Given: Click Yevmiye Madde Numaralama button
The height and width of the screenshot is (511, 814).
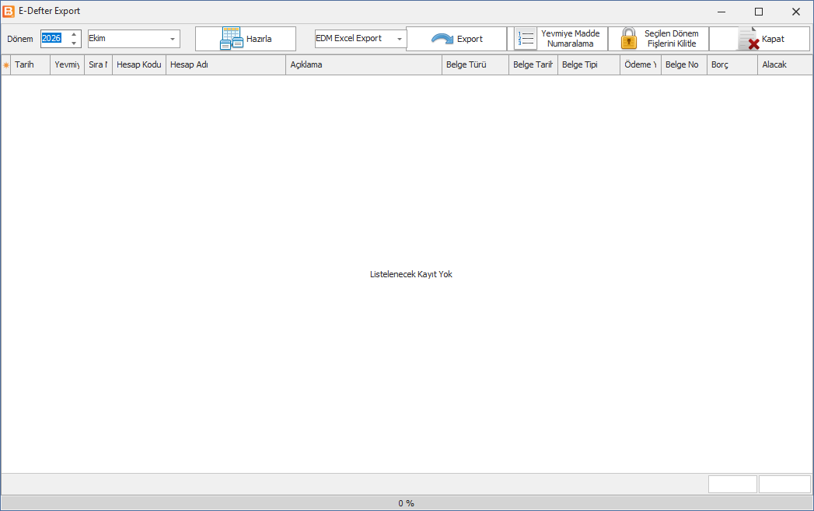Looking at the screenshot, I should (557, 39).
